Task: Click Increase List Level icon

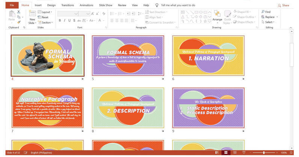Action: tap(133, 13)
